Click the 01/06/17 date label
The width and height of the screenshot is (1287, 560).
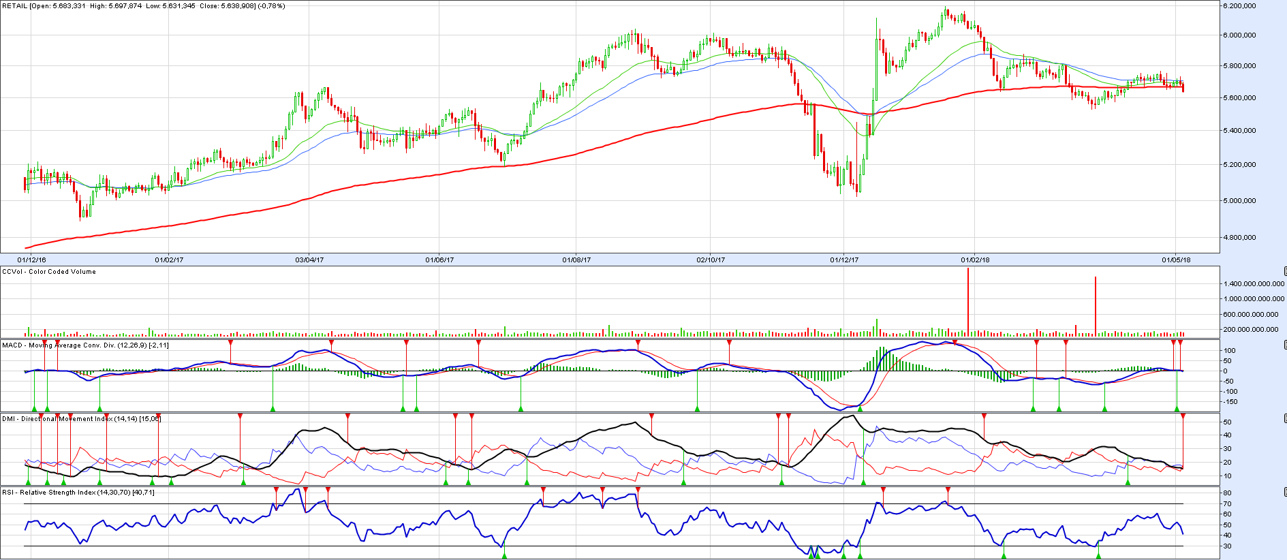[x=439, y=260]
